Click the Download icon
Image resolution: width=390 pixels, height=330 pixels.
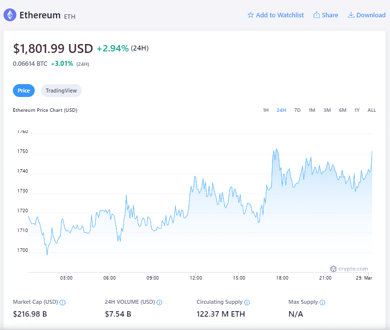click(x=351, y=15)
